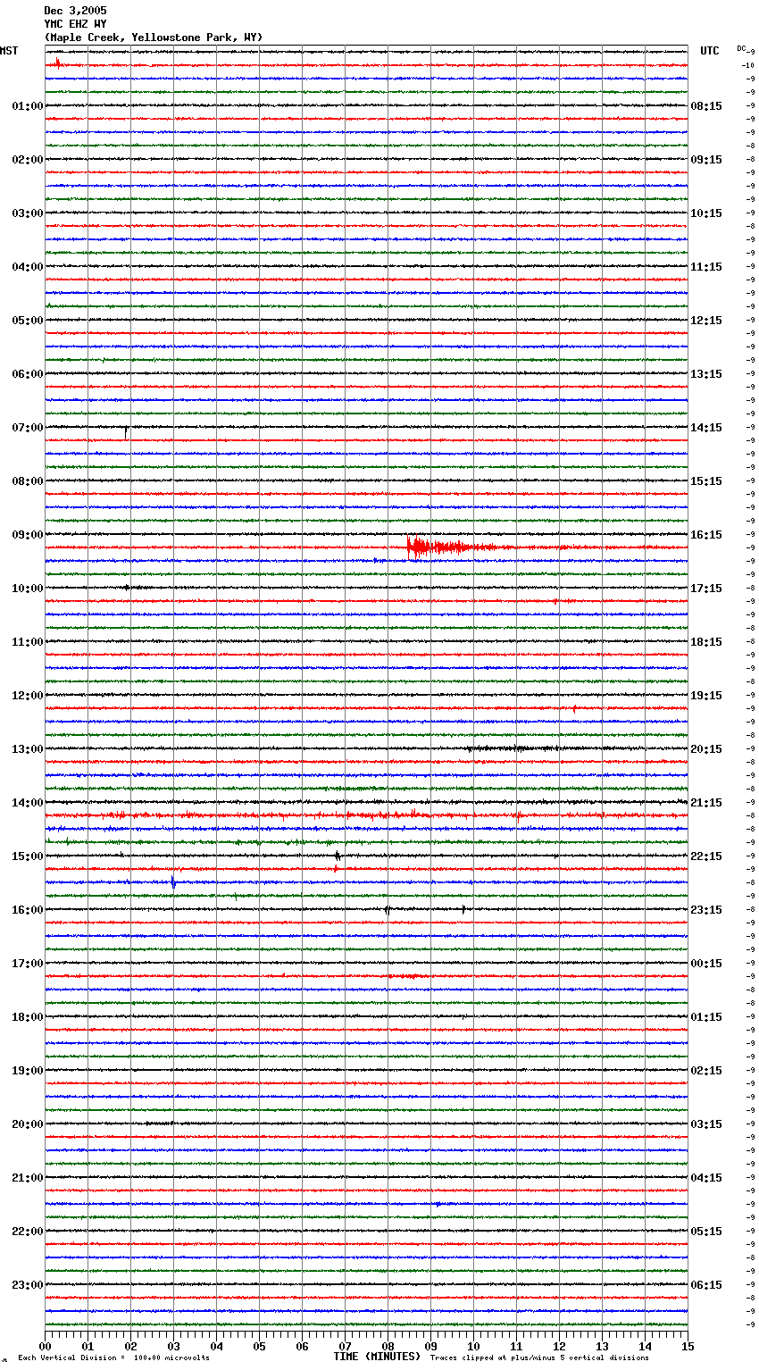Click the "TIME (MINUTES)" axis title
The height and width of the screenshot is (1370, 759).
[x=377, y=1357]
